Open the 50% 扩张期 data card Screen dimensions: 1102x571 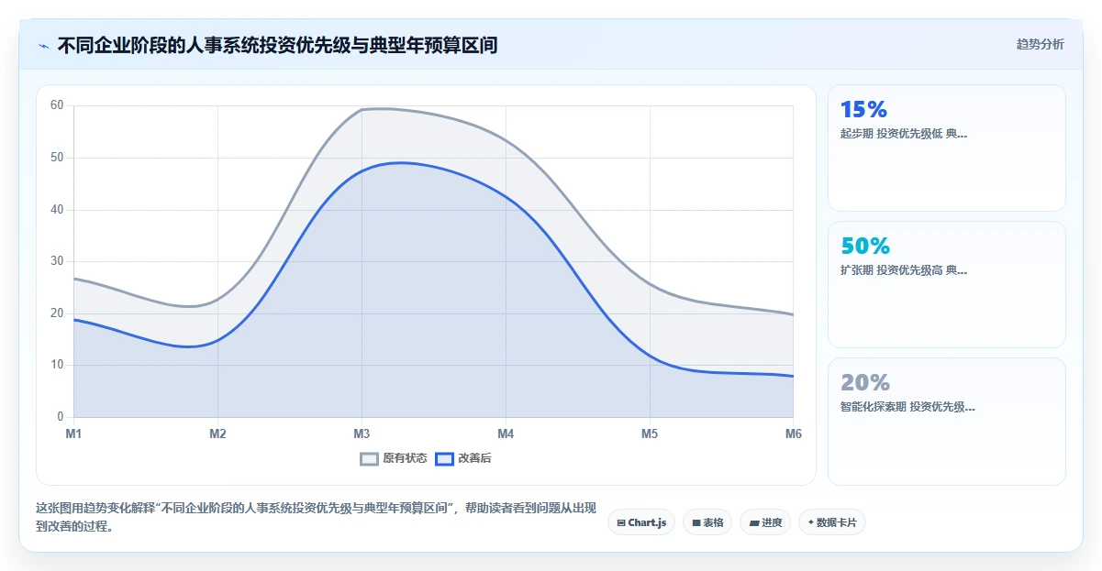click(947, 285)
